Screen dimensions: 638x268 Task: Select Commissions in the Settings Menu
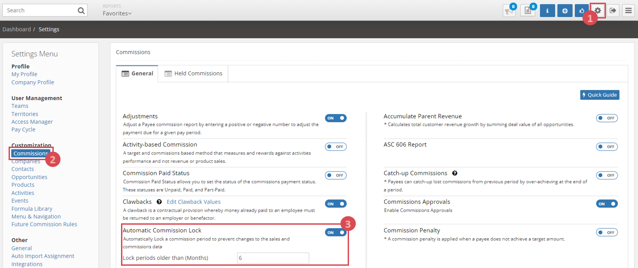tap(31, 153)
